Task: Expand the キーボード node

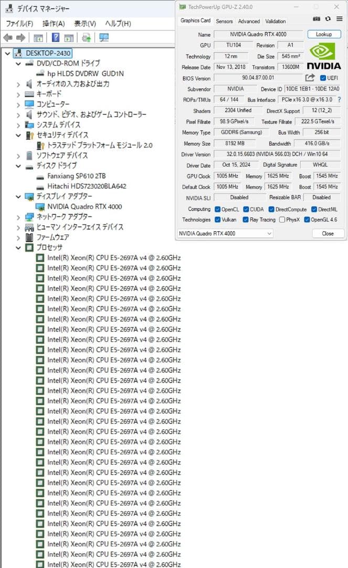Action: 18,94
